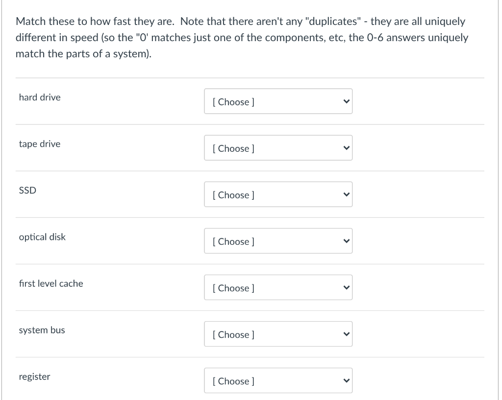Expand the first level cache dropdown
The image size is (502, 400).
click(x=278, y=288)
